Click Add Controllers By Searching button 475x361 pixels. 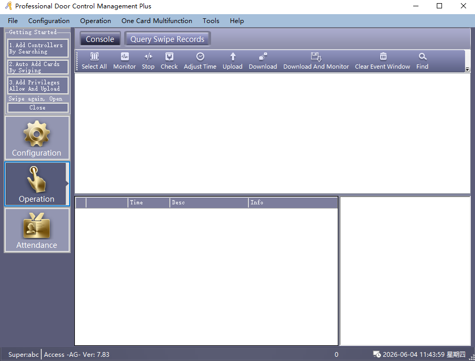tap(38, 48)
